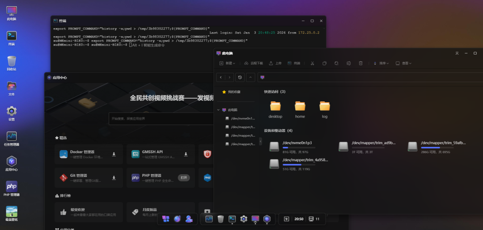Click 上传 upload in the file manager toolbar
The height and width of the screenshot is (230, 483).
275,63
